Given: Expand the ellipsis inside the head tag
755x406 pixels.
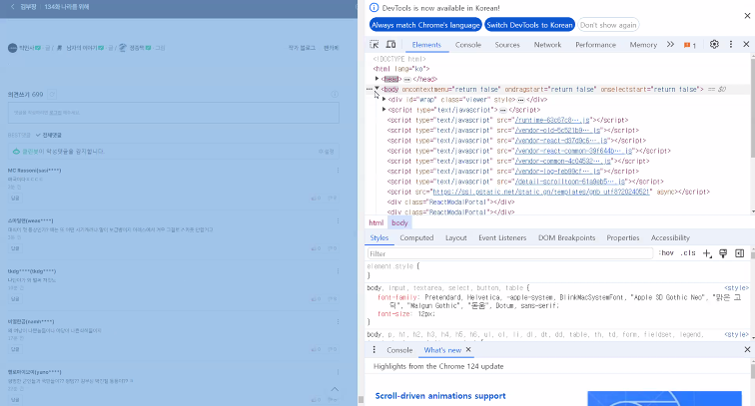Looking at the screenshot, I should click(x=407, y=80).
